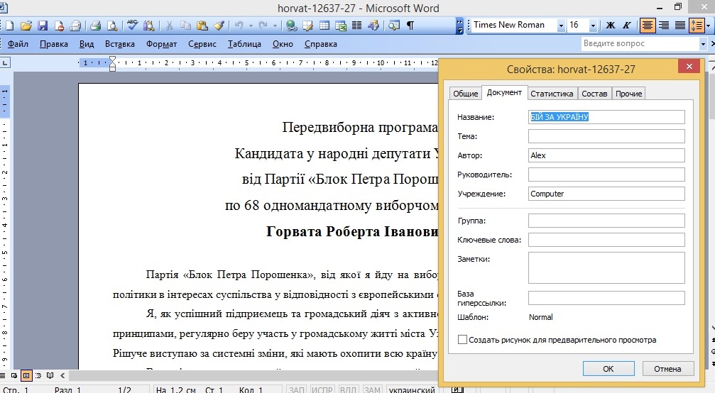This screenshot has height=393, width=715.
Task: Toggle the Drawing toolbar icon
Action: pyautogui.click(x=373, y=26)
